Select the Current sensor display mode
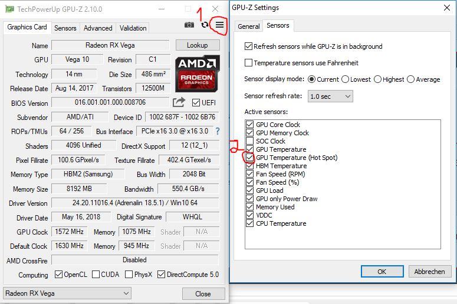This screenshot has width=457, height=304. (311, 79)
